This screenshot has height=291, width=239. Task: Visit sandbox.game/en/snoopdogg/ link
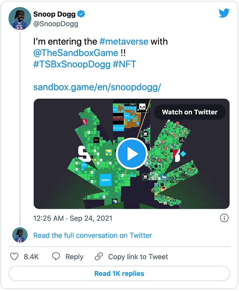pyautogui.click(x=97, y=87)
